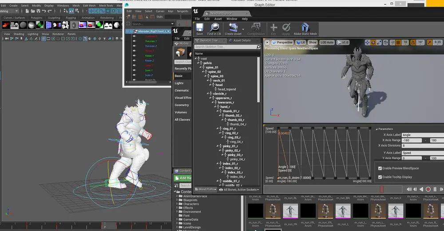Click the X Axis Label input field

pos(422,135)
